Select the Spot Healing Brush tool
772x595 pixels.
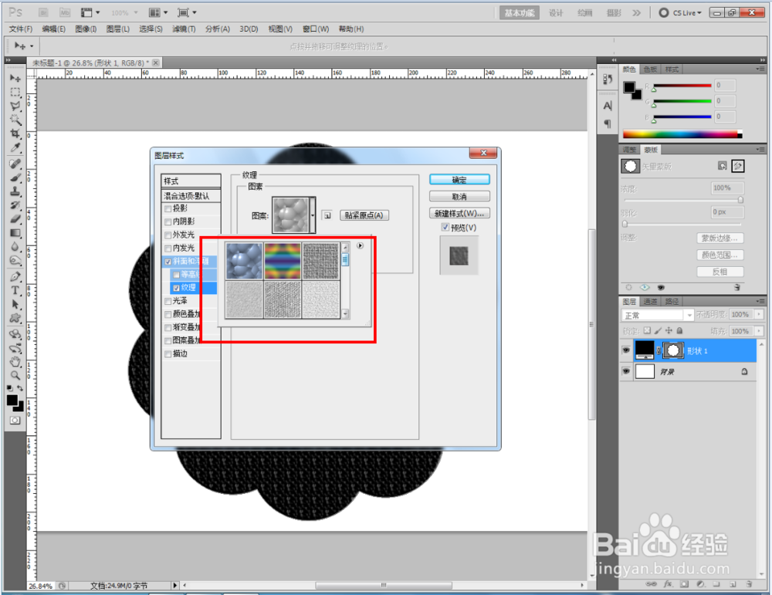15,164
